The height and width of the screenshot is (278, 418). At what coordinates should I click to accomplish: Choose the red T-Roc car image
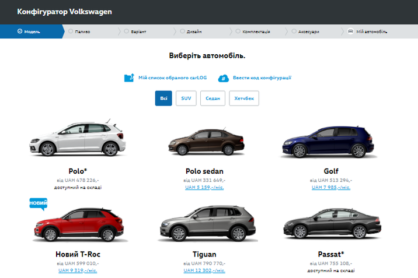79,224
